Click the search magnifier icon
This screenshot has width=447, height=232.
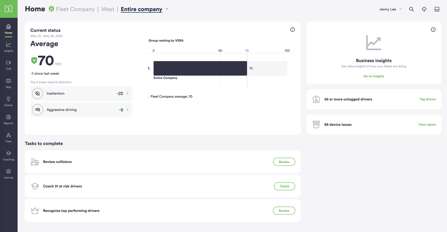tap(411, 9)
